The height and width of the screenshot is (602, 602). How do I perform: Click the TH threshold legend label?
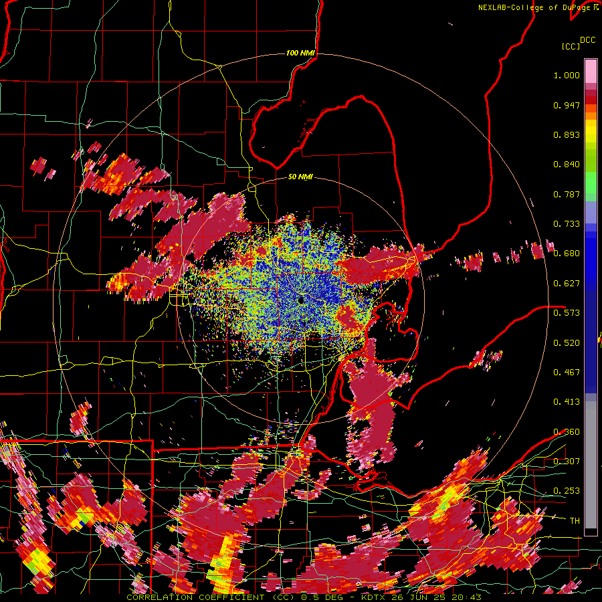click(x=575, y=520)
